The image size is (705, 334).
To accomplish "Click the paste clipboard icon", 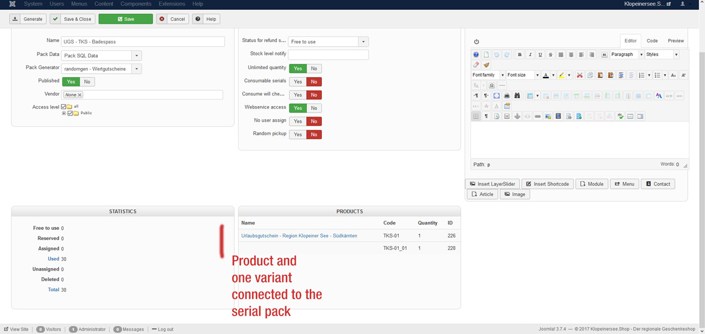I will click(x=600, y=75).
